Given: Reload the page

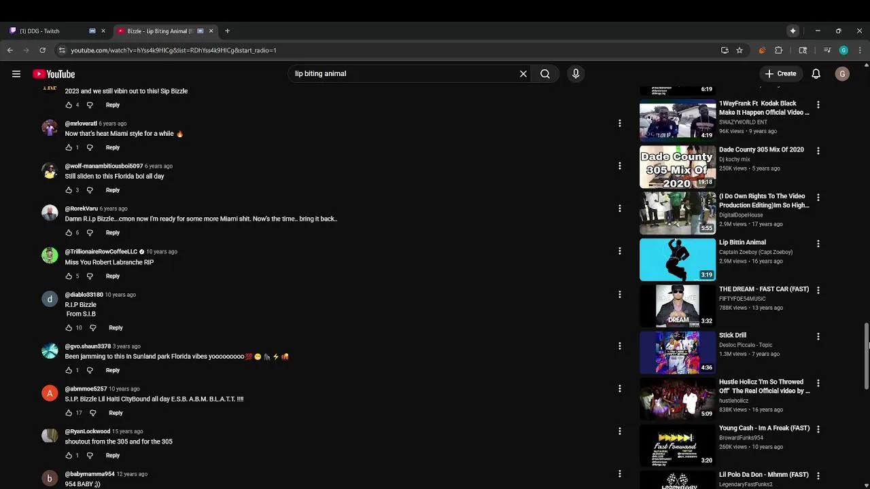Looking at the screenshot, I should pyautogui.click(x=42, y=50).
